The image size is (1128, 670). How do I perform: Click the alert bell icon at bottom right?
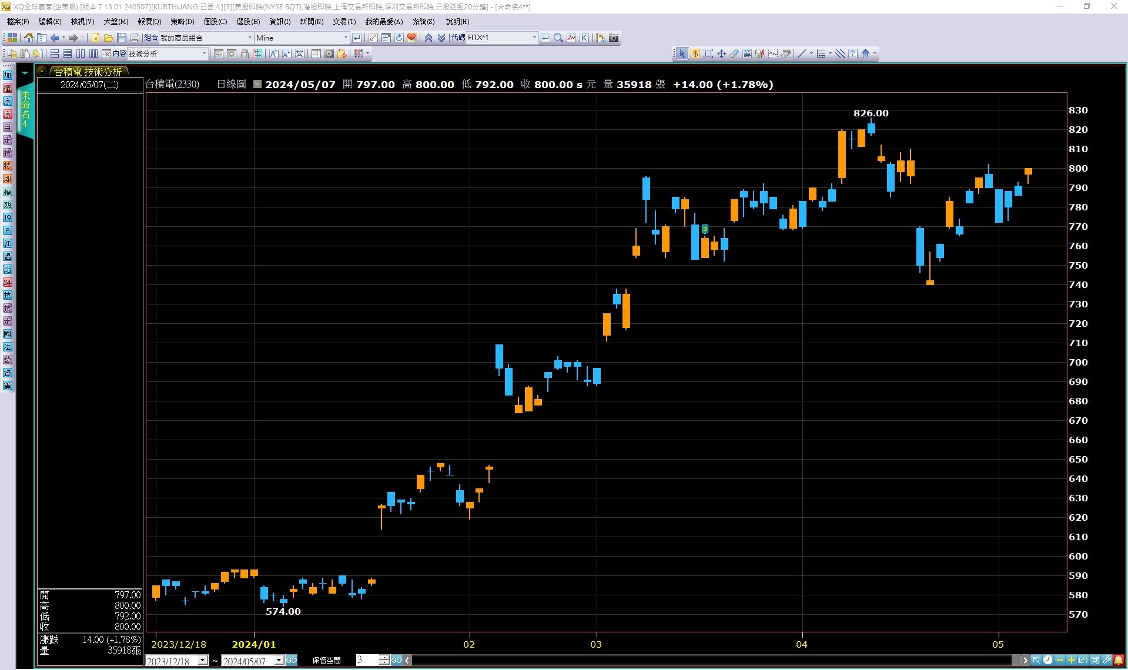[1119, 660]
